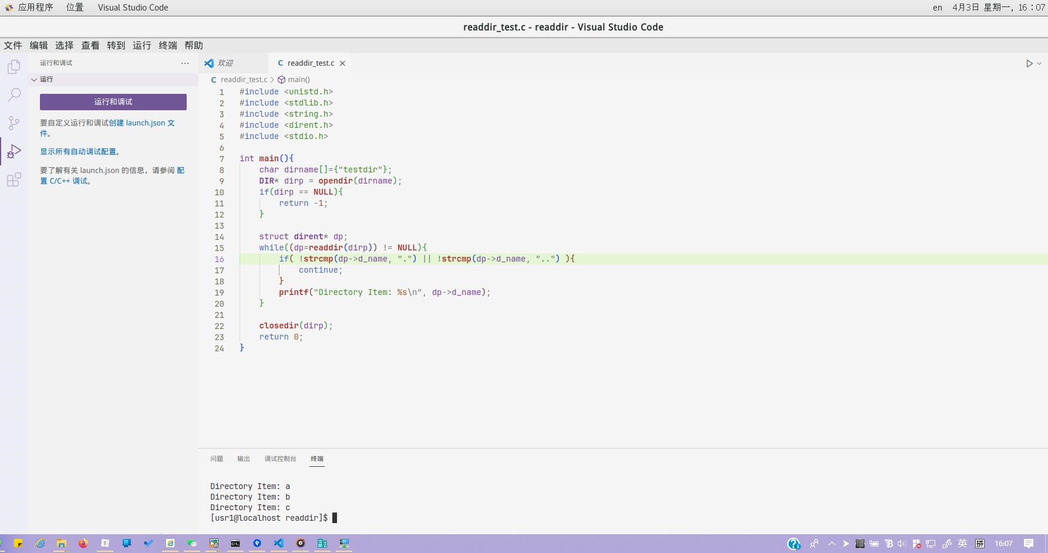Click the opendir call on line 9
The width and height of the screenshot is (1048, 553).
(x=336, y=181)
